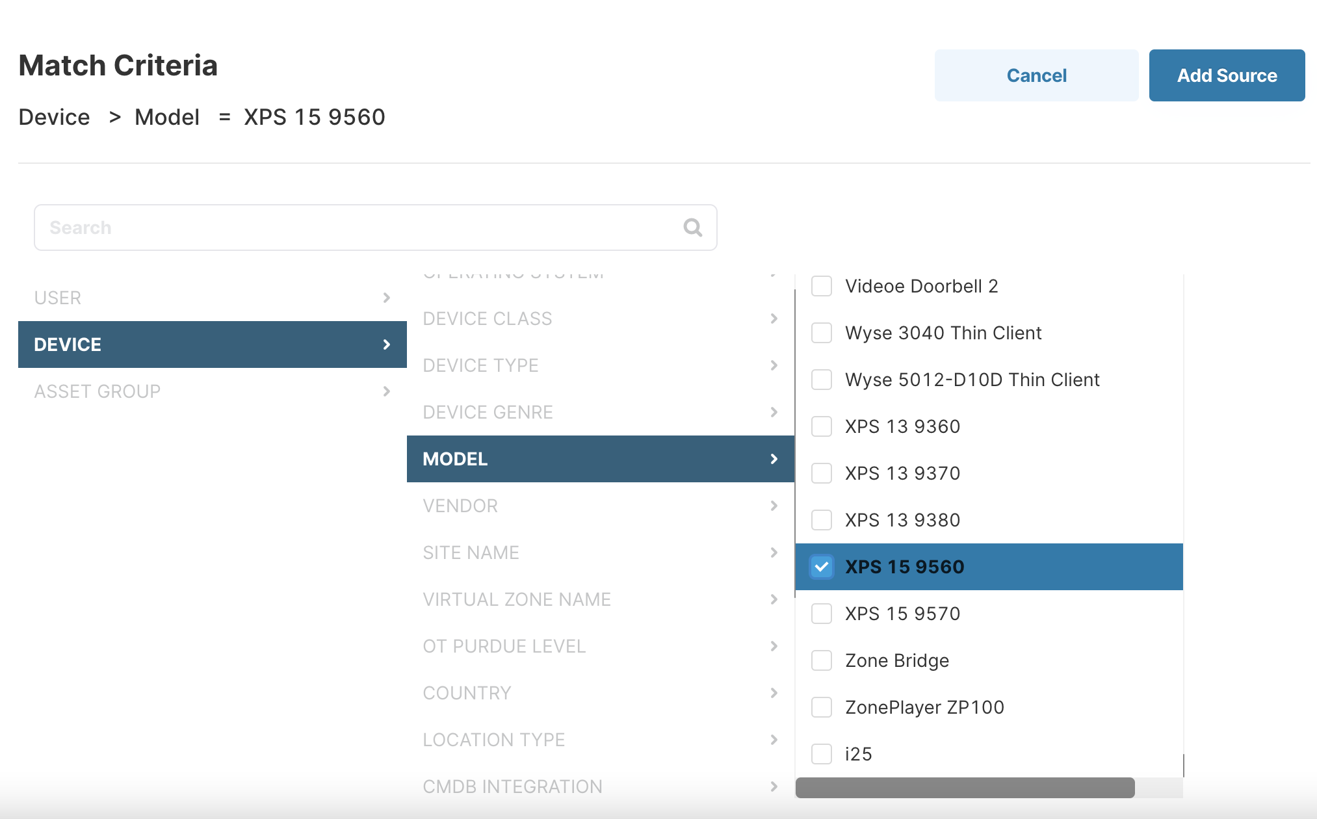Click the Add Source button
Image resolution: width=1317 pixels, height=819 pixels.
(1227, 75)
